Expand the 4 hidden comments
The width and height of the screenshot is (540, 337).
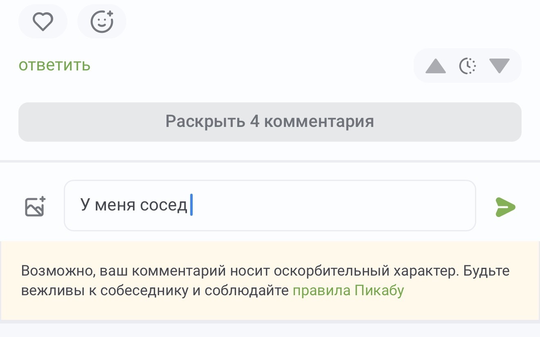(270, 122)
